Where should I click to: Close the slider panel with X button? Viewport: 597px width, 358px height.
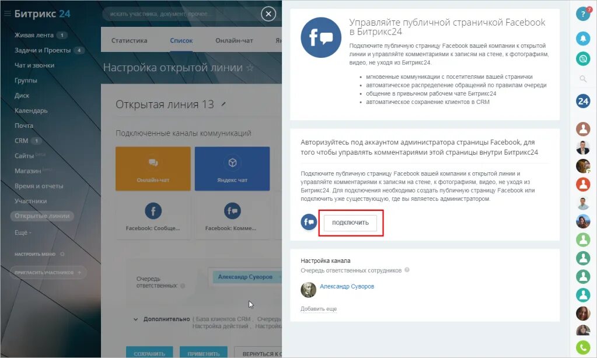(268, 14)
